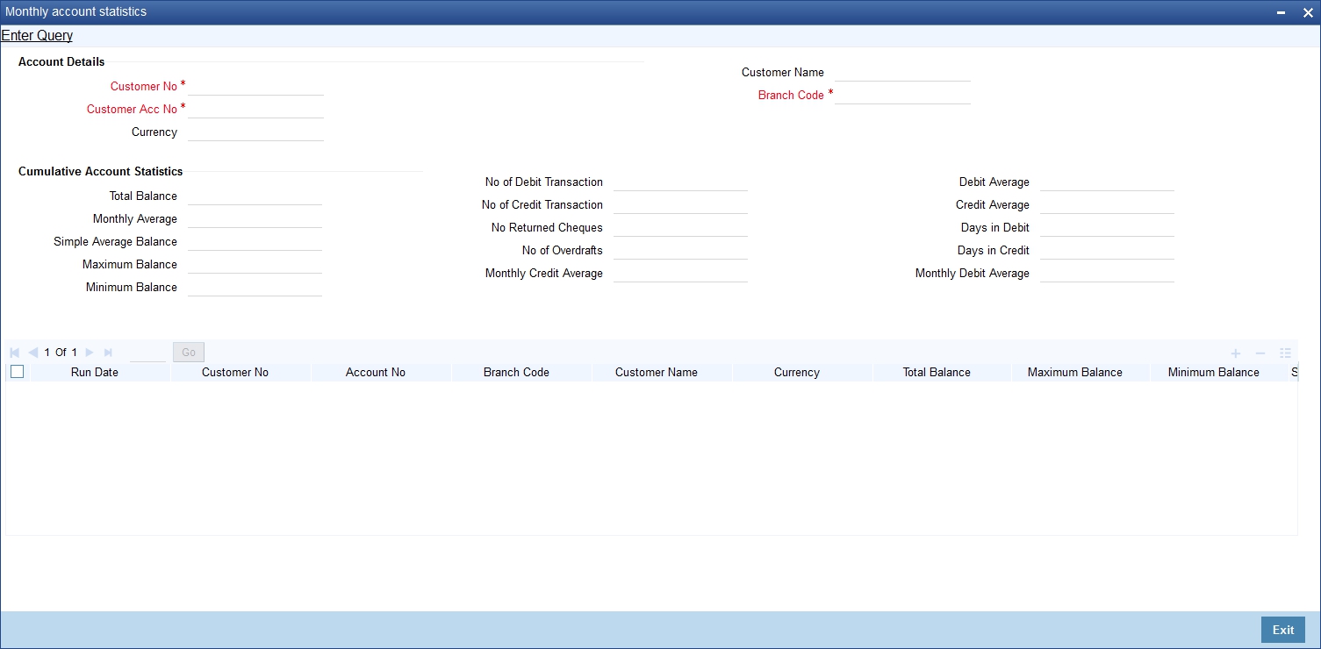Focus the Customer No input field
The image size is (1321, 649).
pos(255,86)
